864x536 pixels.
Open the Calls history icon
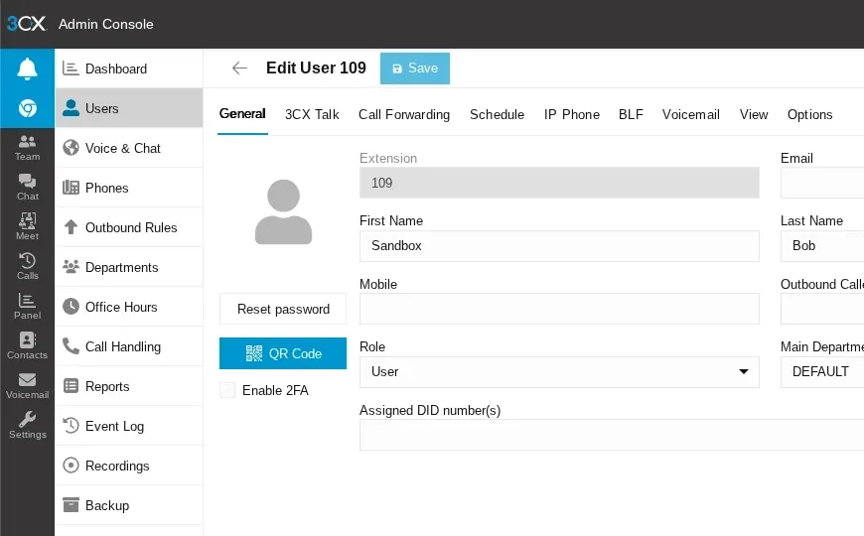click(x=27, y=267)
